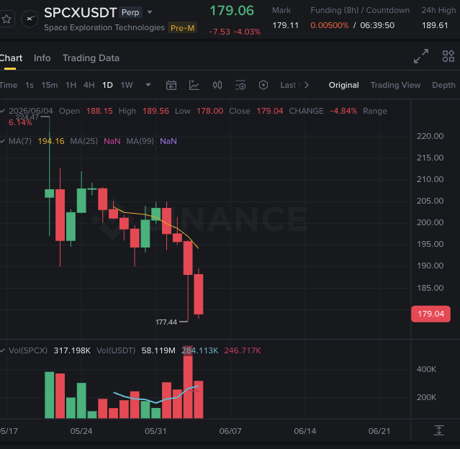Open chart display settings icon
The image size is (460, 449).
240,85
